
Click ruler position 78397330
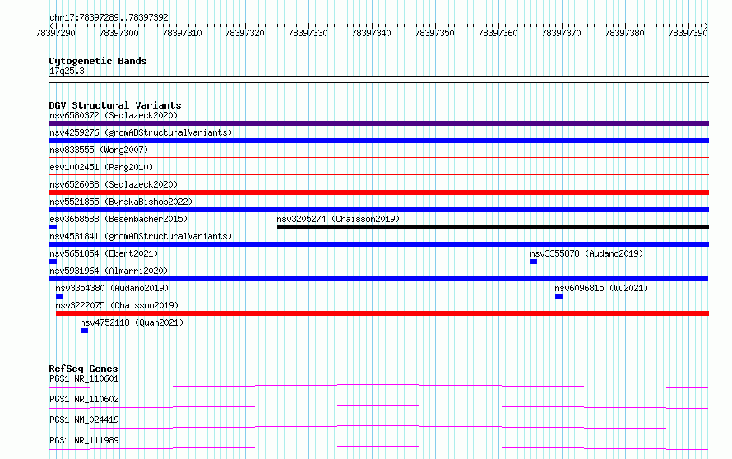tap(308, 33)
